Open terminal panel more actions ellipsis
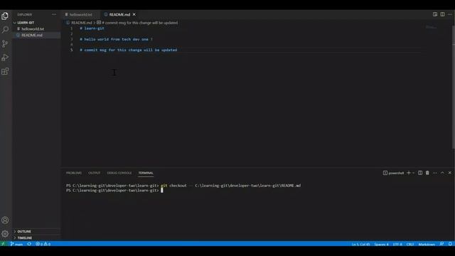 [x=434, y=173]
